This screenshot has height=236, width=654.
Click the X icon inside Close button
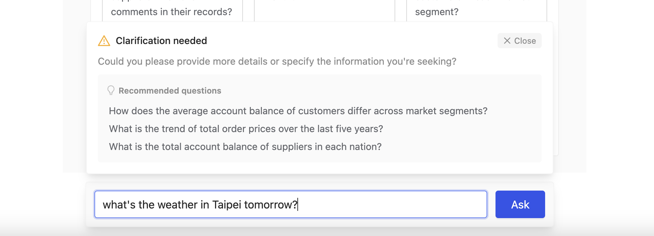pos(507,41)
